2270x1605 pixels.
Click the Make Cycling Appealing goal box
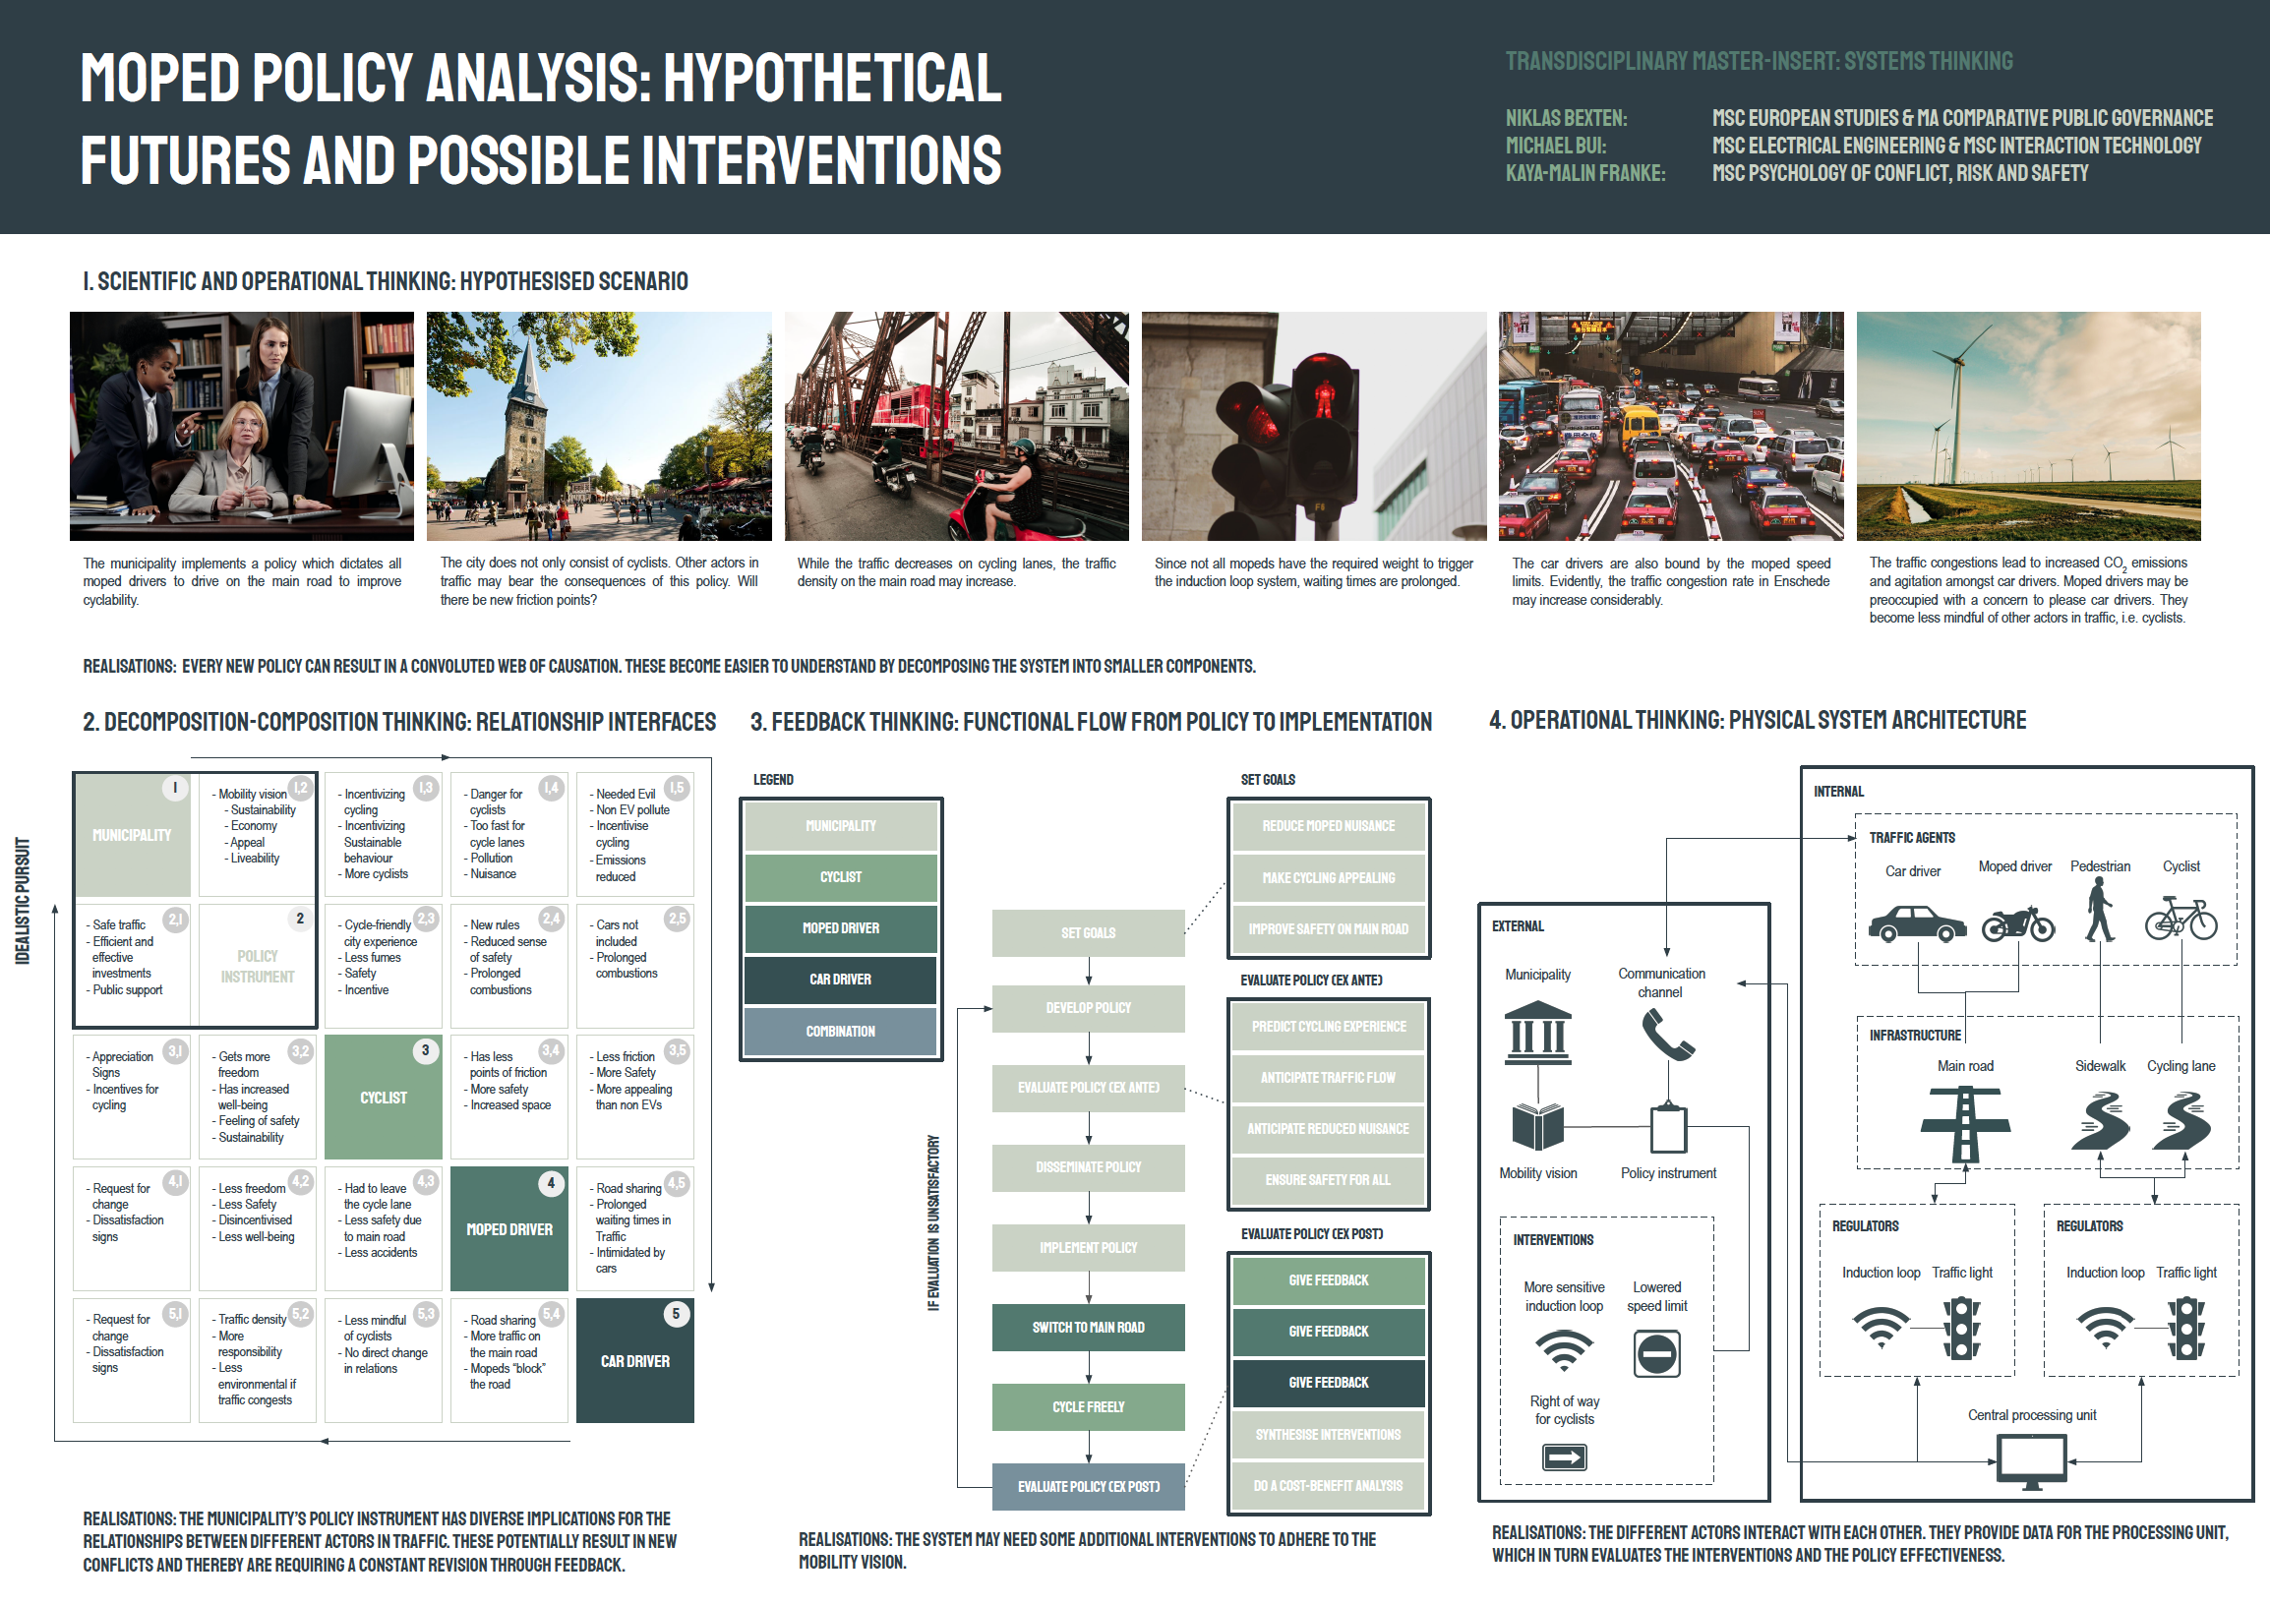click(1329, 878)
